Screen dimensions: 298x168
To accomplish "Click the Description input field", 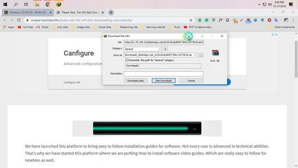I will 163,74.
